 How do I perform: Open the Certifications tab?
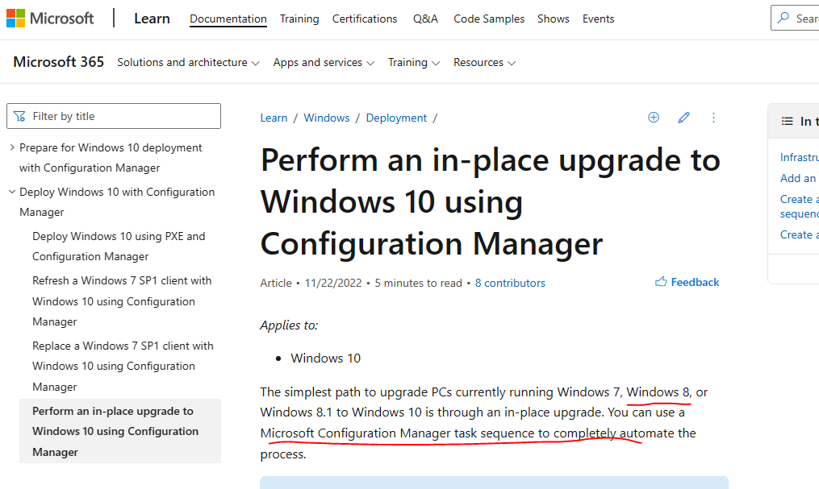365,19
